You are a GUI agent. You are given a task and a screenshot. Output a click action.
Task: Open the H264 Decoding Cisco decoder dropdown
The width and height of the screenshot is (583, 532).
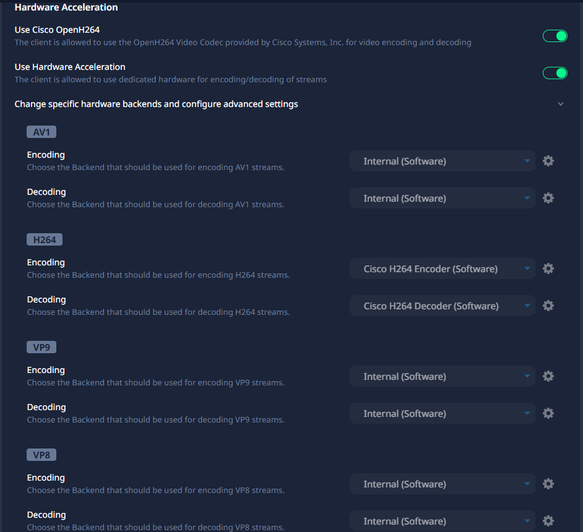[x=442, y=306]
